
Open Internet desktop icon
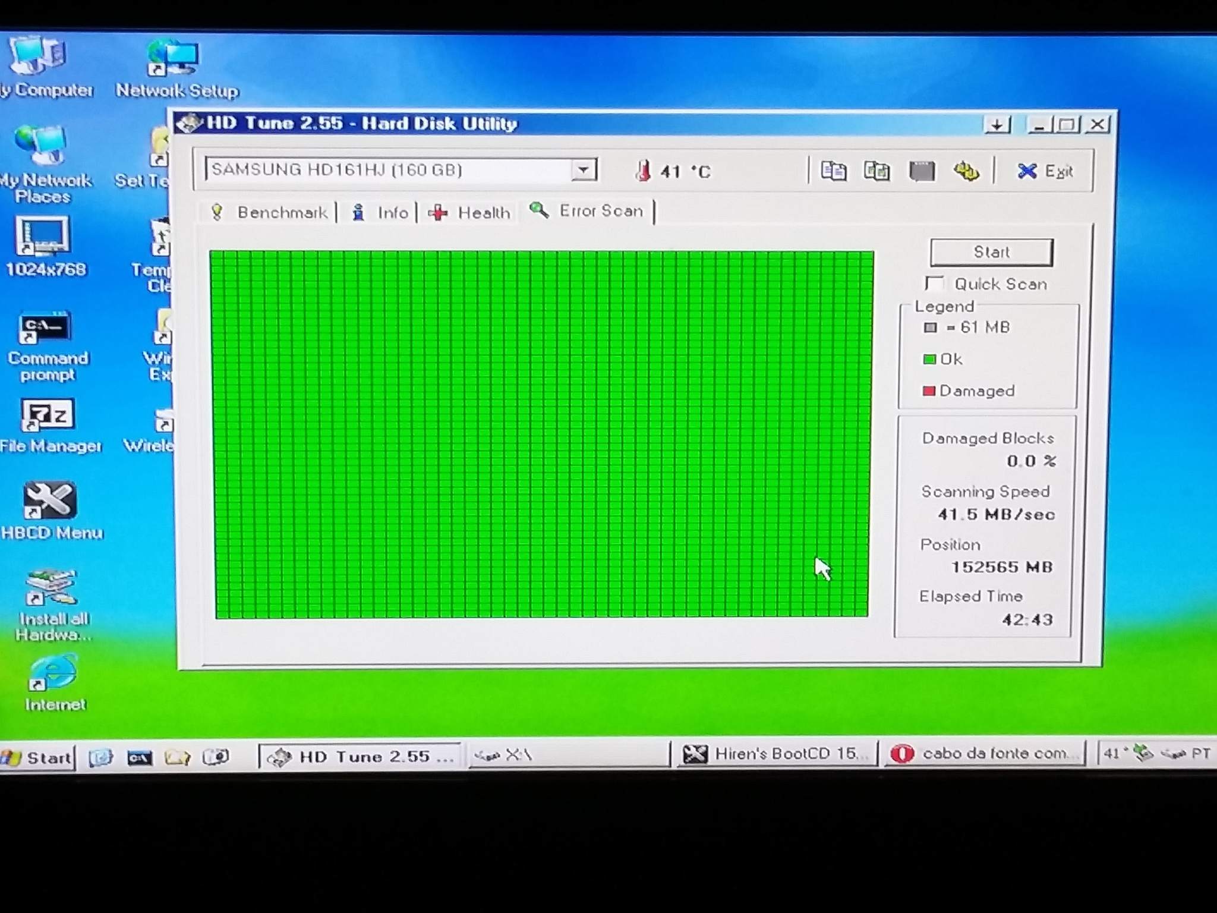53,684
